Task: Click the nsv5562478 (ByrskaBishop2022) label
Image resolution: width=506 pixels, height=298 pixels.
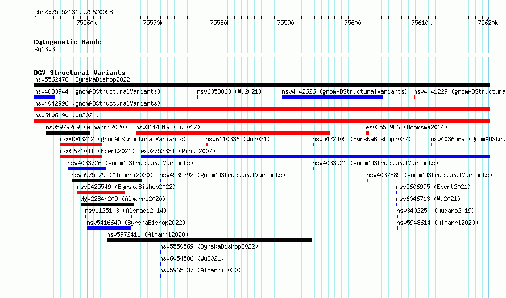Action: tap(84, 79)
